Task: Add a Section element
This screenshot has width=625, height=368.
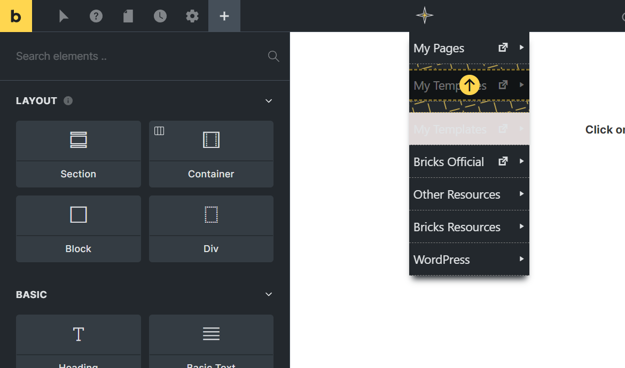Action: pos(79,154)
